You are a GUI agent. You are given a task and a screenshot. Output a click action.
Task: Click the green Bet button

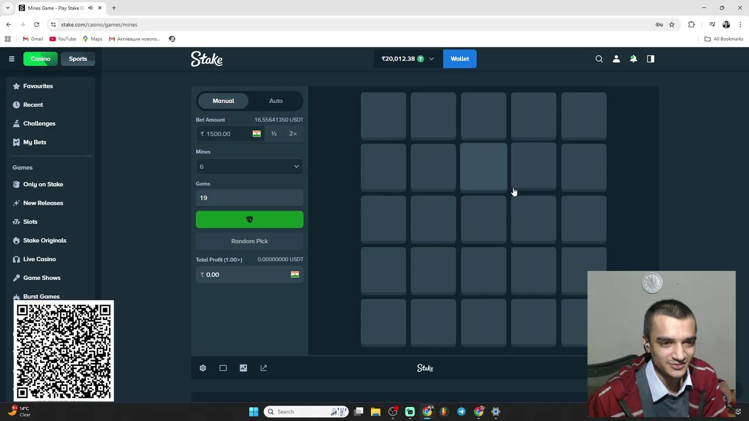tap(249, 219)
